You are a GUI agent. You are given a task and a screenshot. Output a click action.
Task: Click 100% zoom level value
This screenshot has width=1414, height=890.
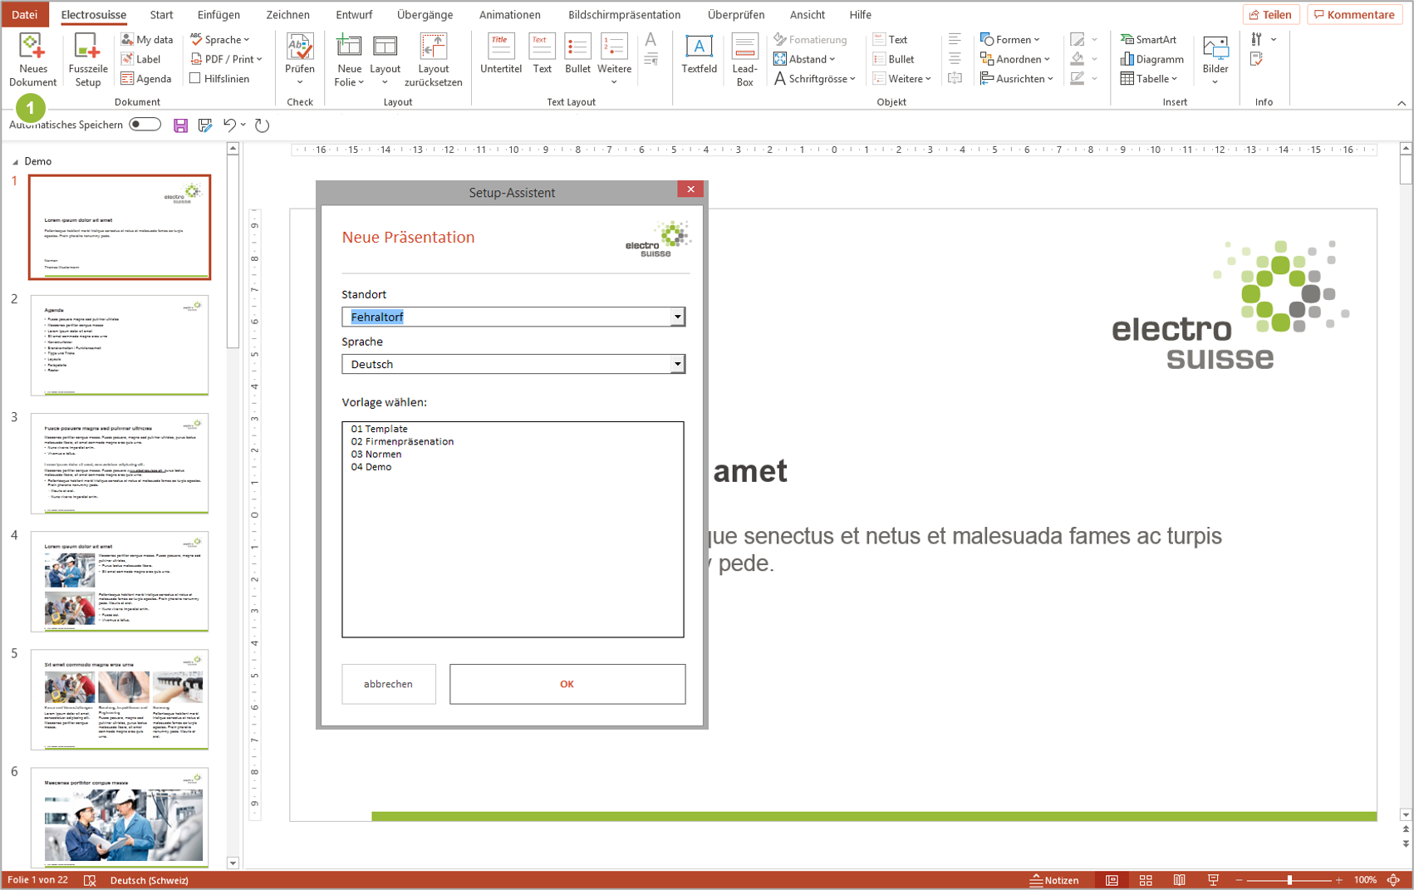click(1365, 880)
